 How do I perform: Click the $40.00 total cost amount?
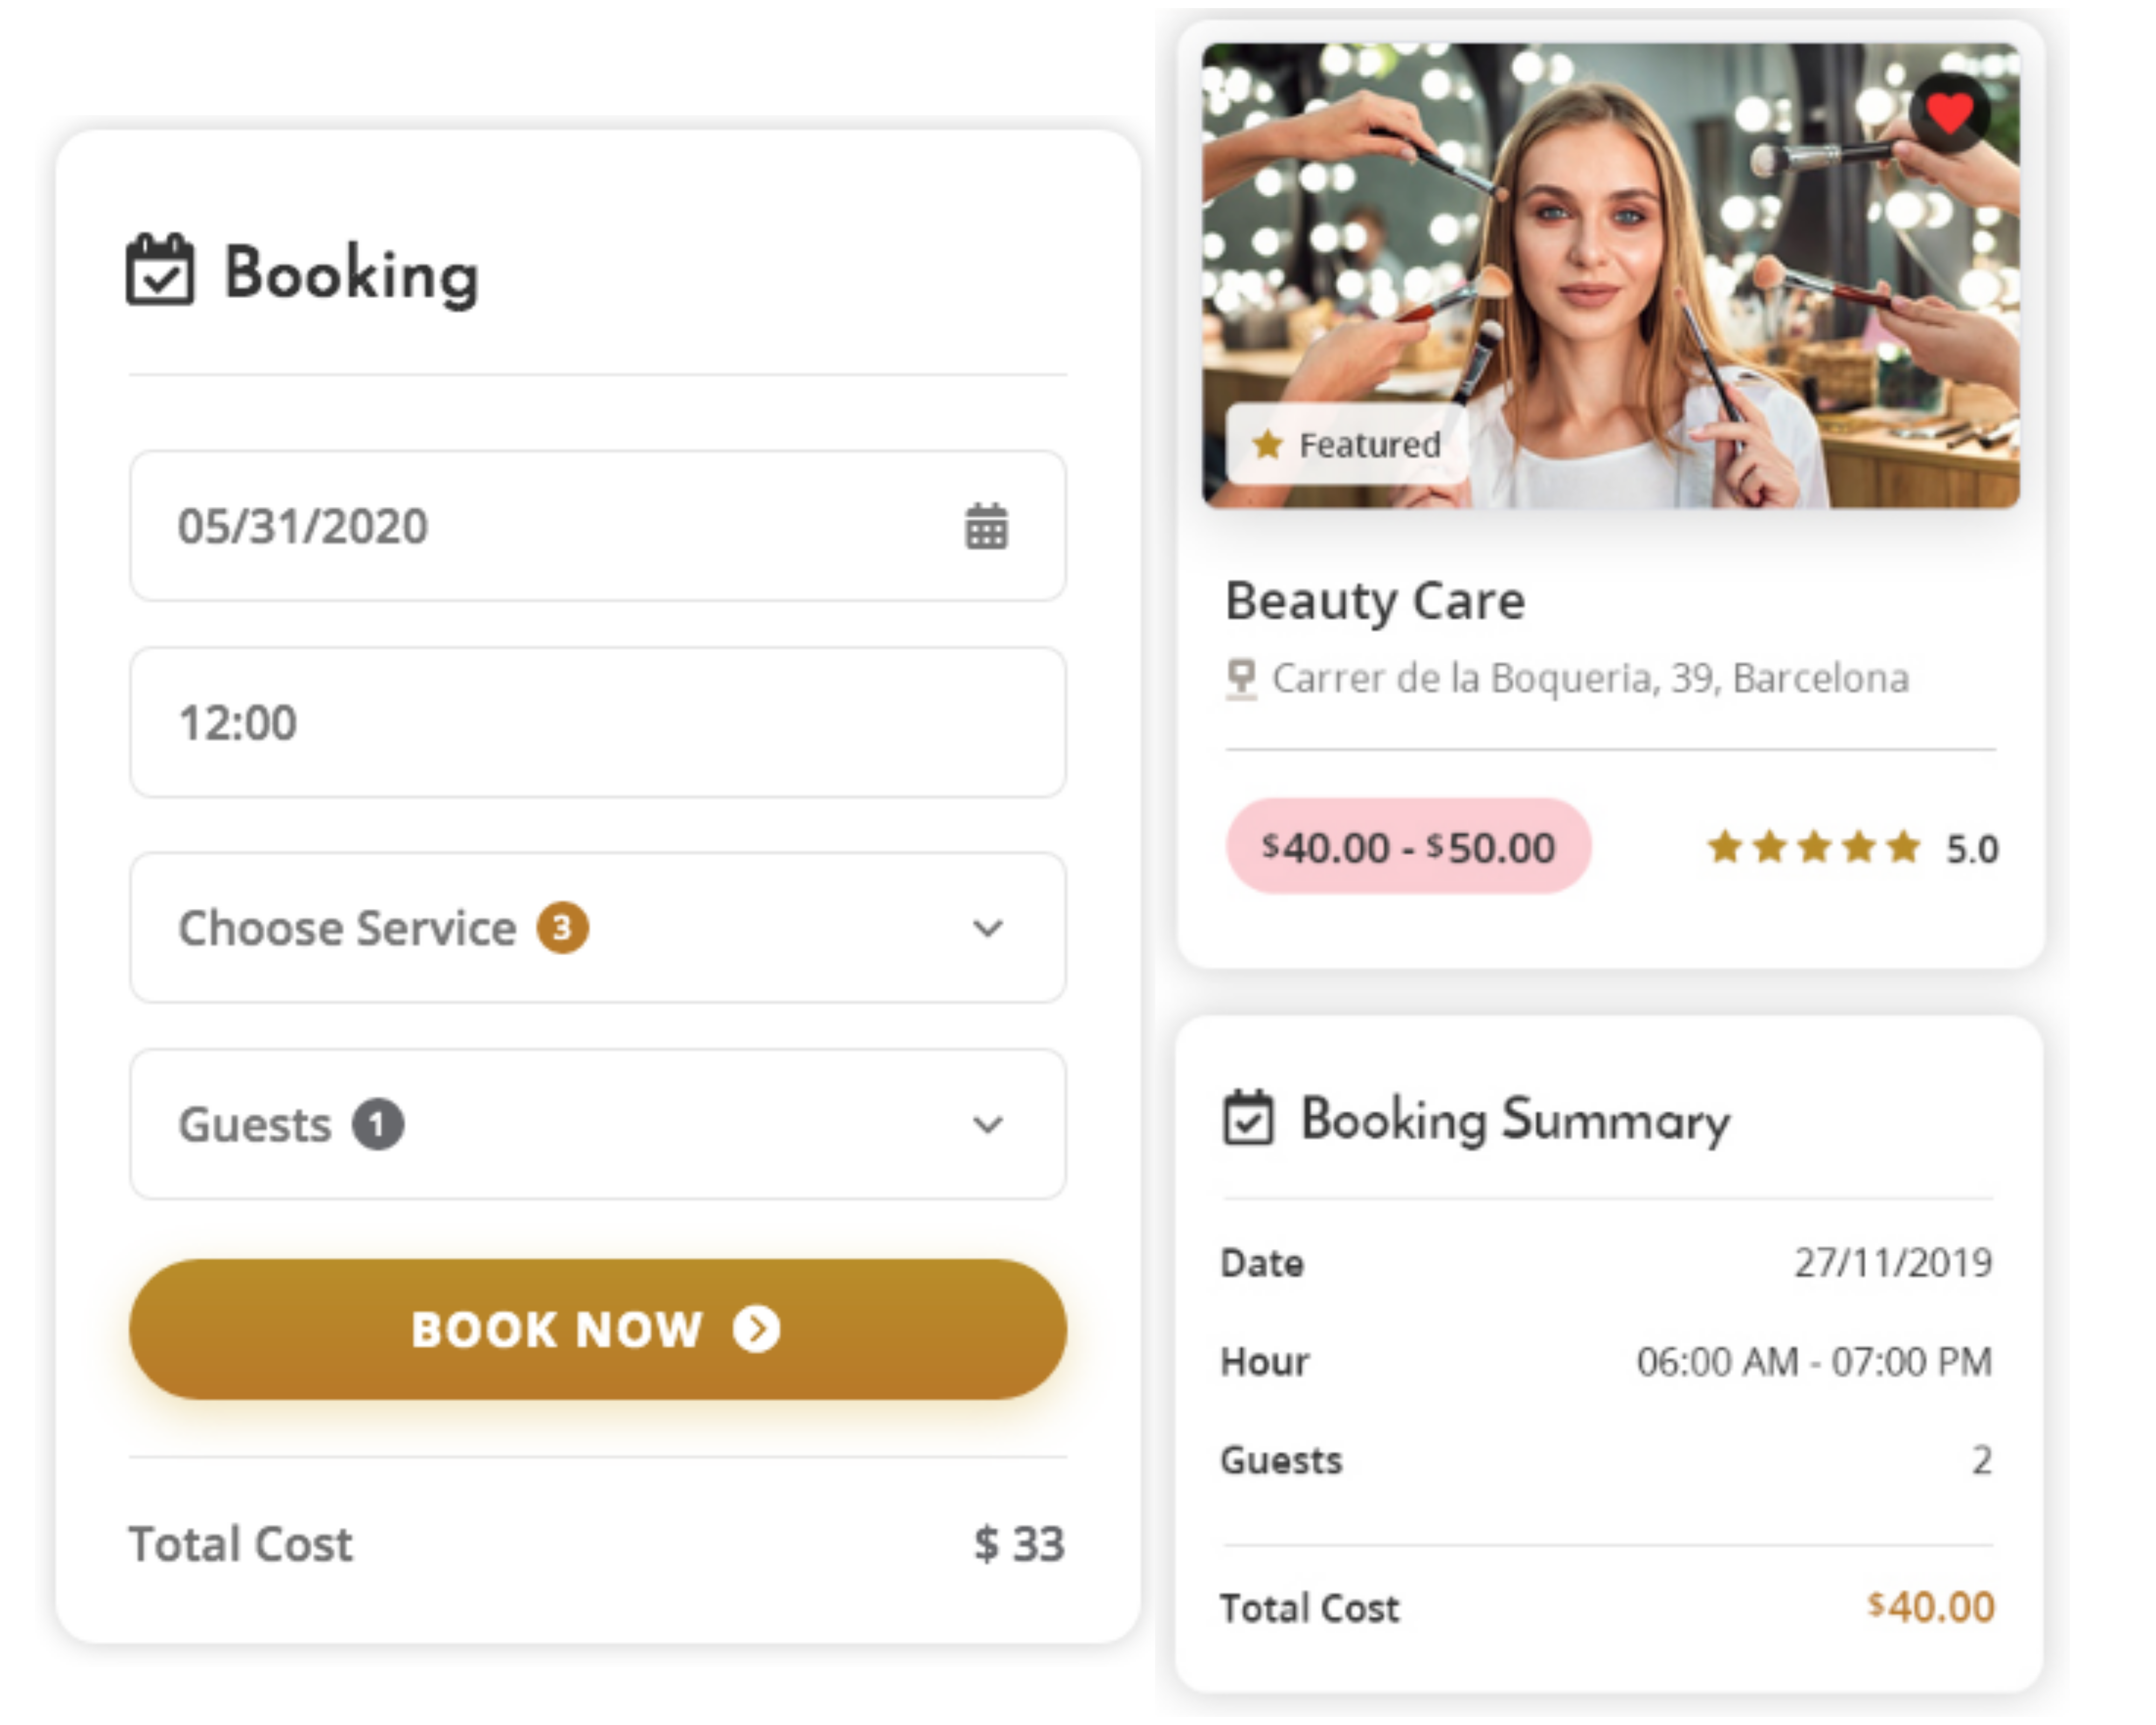tap(1931, 1607)
